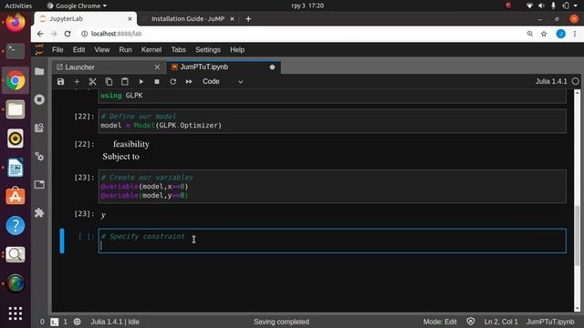Restart the kernel with circular arrow icon

(x=172, y=81)
